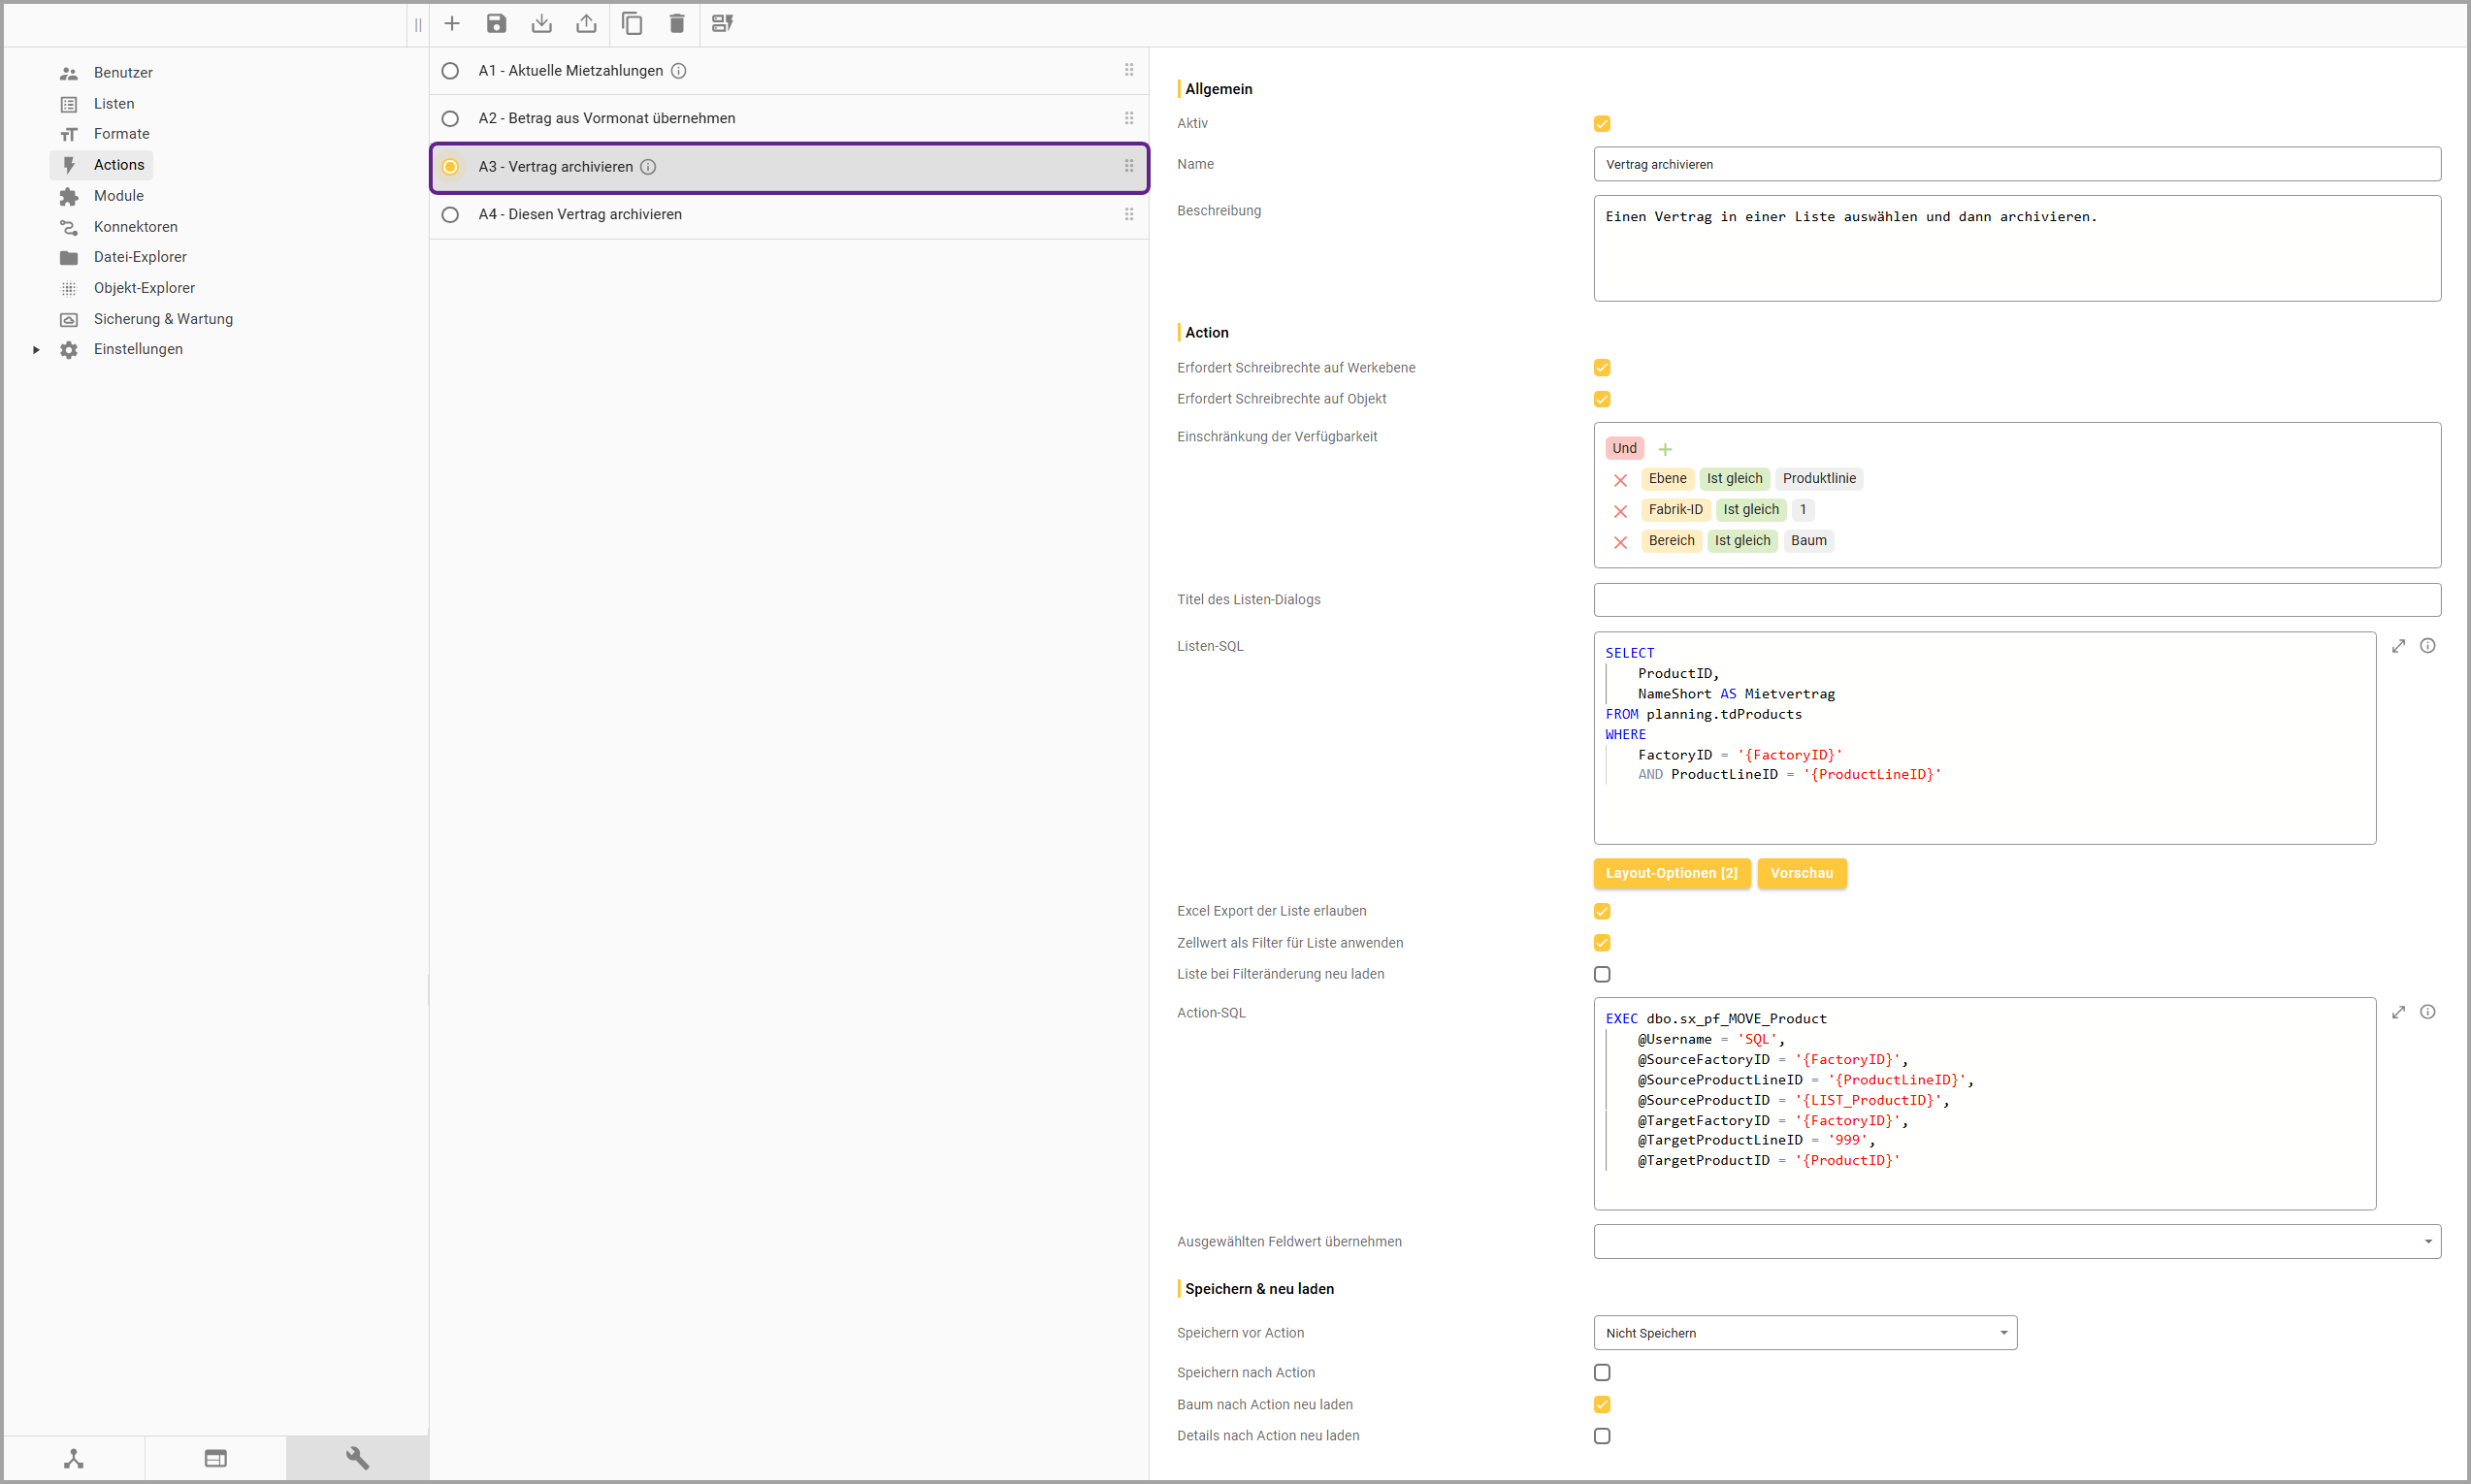Screen dimensions: 2471x1484
Task: Open Ausgewählten Feldwert übernehmen dropdown
Action: click(x=2016, y=1241)
